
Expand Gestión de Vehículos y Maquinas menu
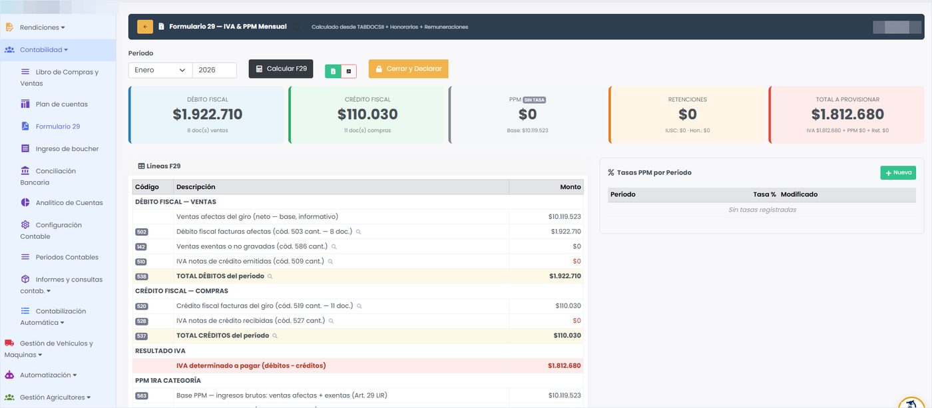(49, 349)
